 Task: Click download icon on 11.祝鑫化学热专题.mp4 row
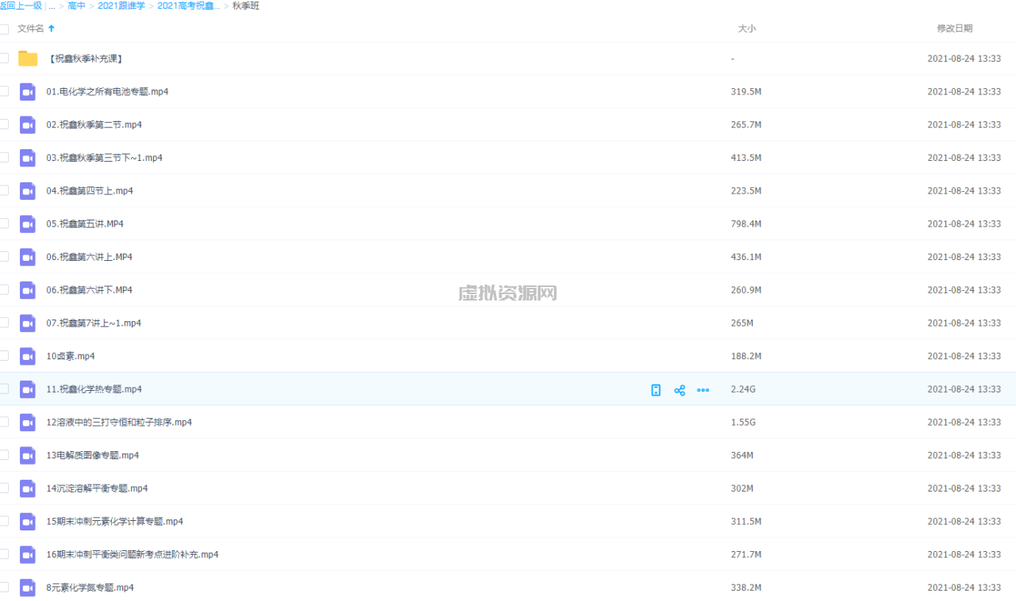click(656, 390)
